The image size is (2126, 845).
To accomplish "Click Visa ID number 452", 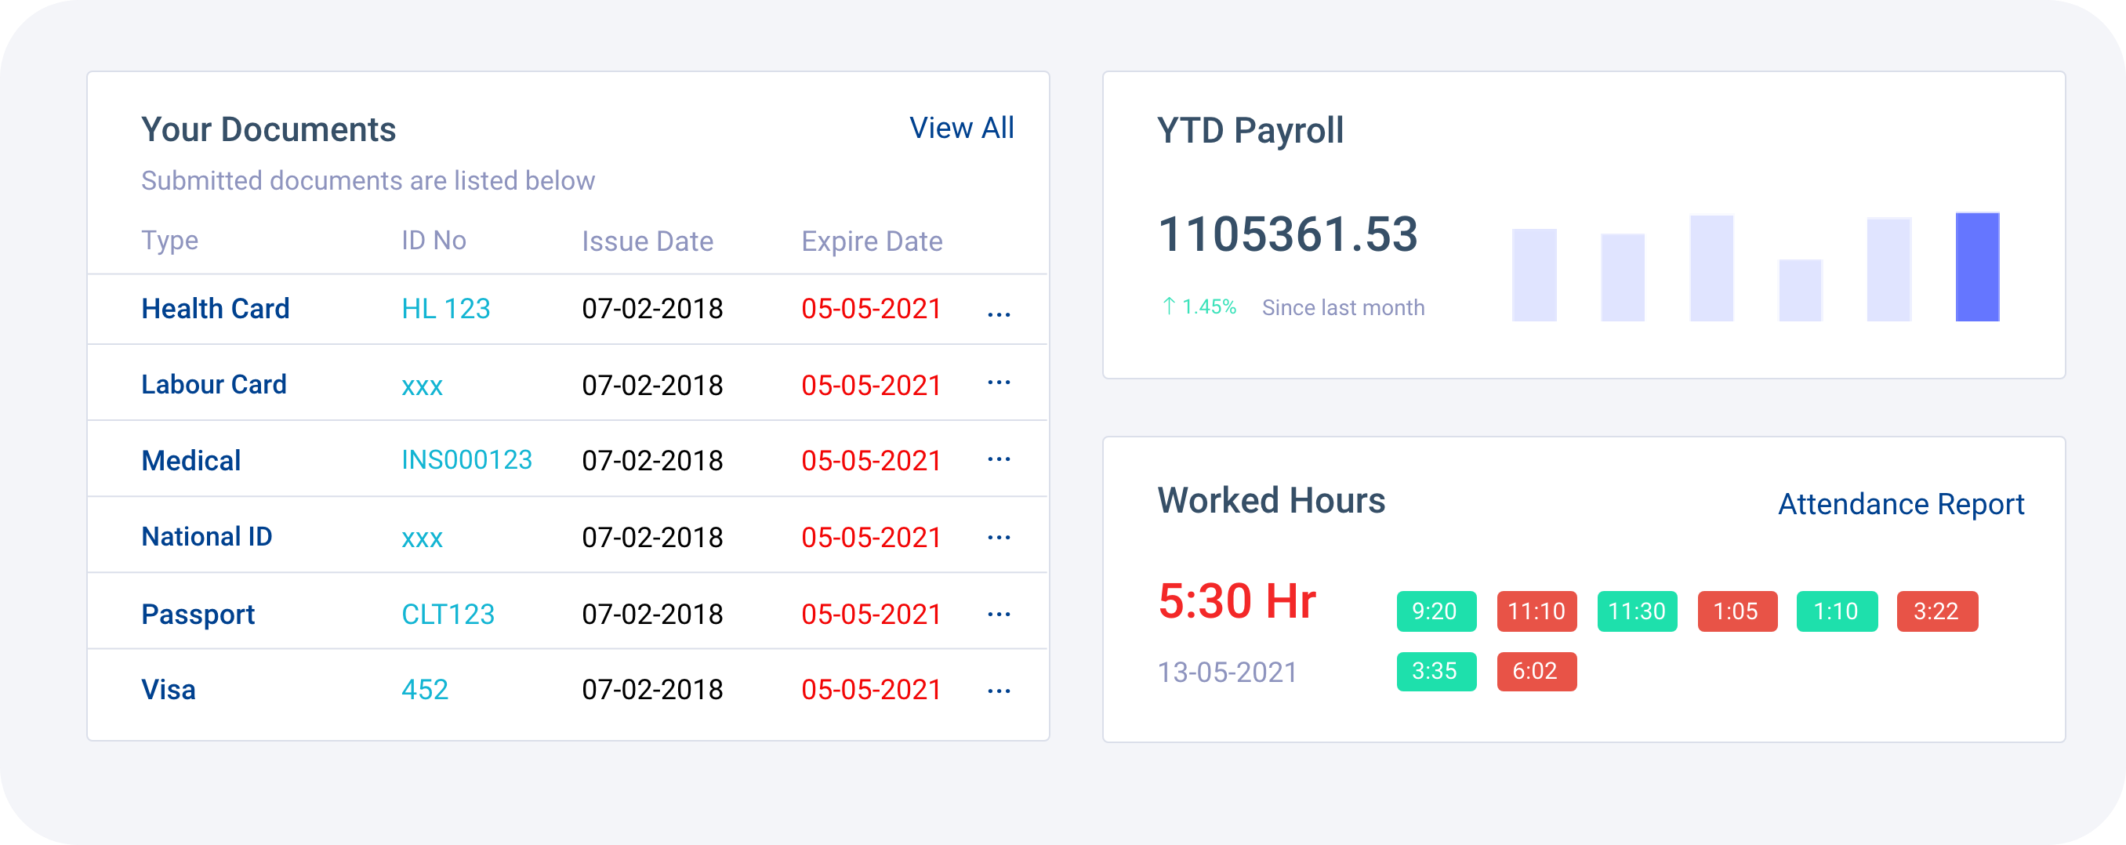I will pyautogui.click(x=424, y=689).
